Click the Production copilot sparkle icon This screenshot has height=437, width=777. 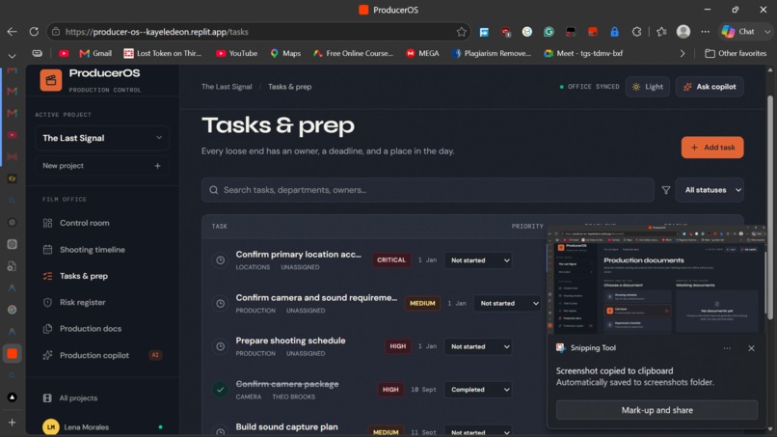coord(47,355)
